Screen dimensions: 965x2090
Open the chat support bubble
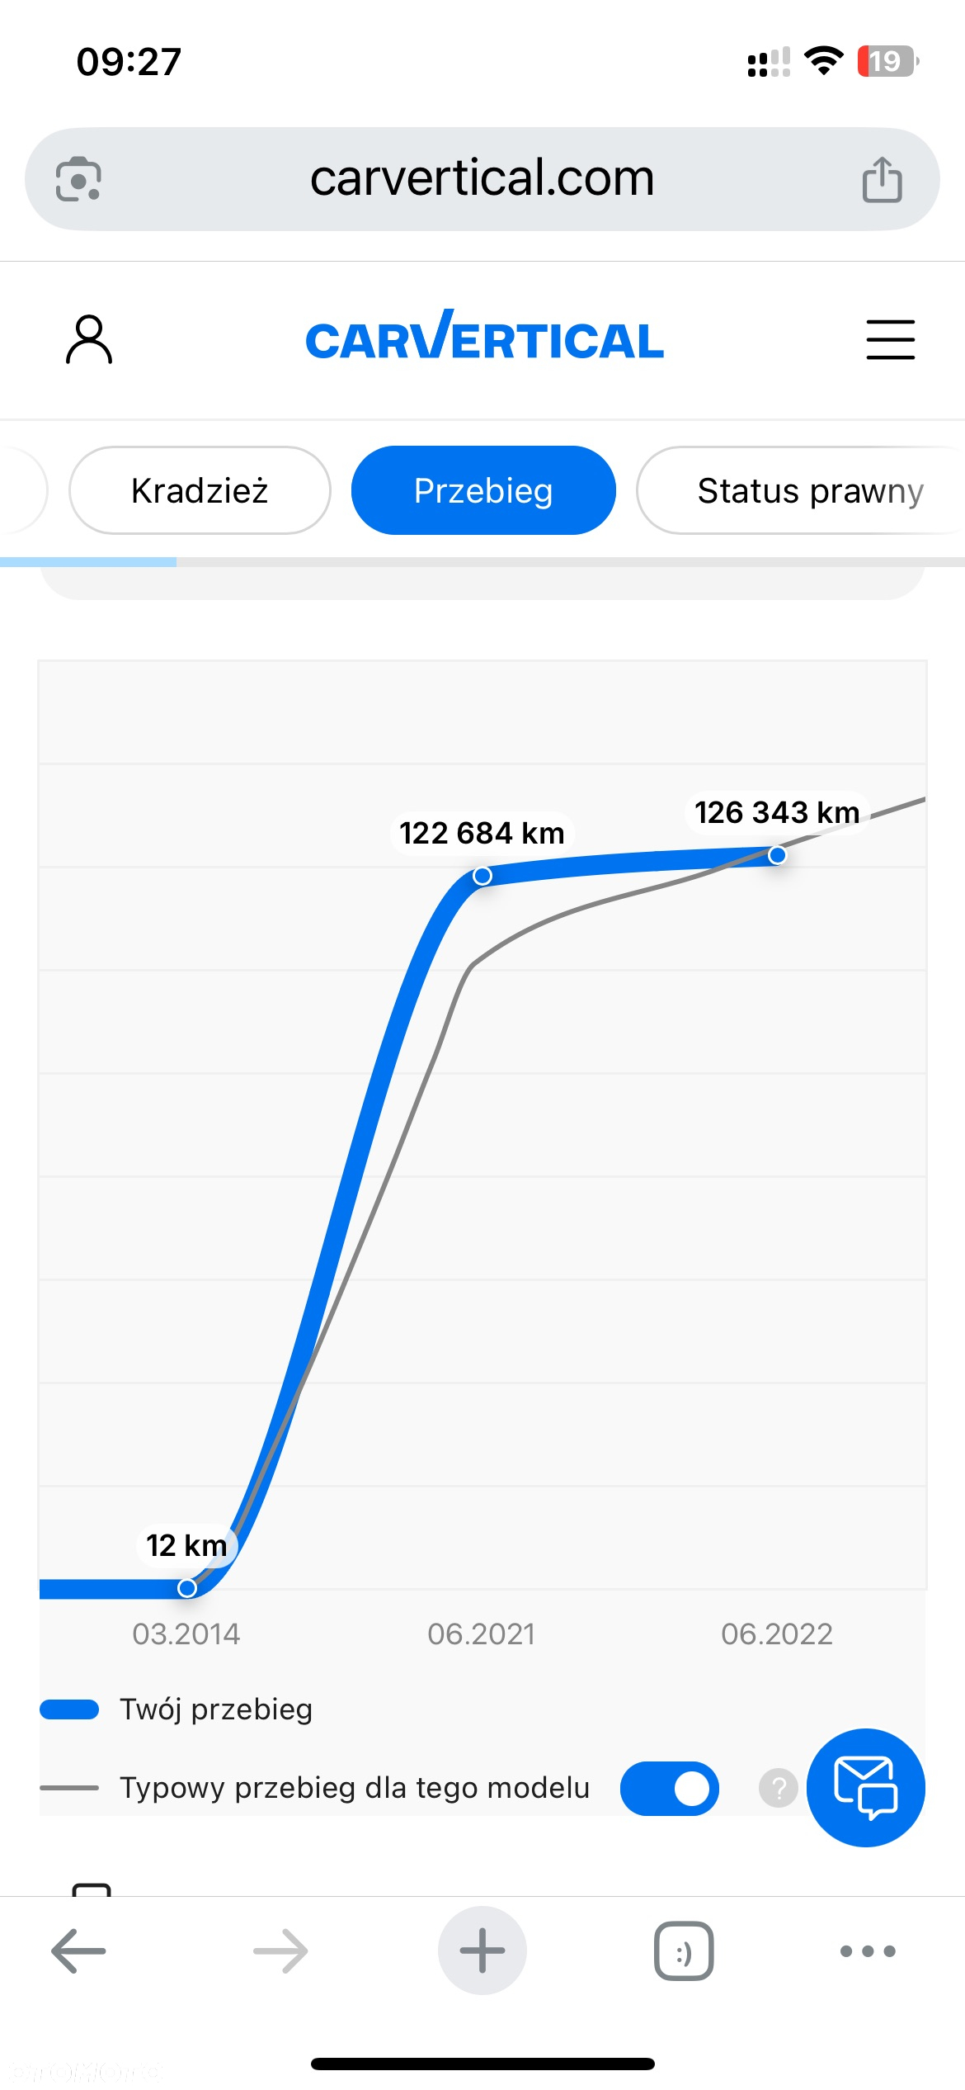(865, 1787)
